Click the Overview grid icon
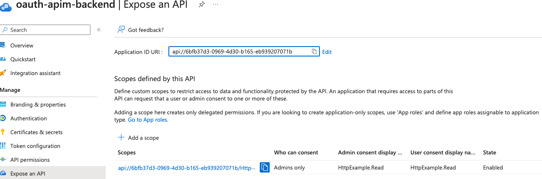 click(3, 45)
